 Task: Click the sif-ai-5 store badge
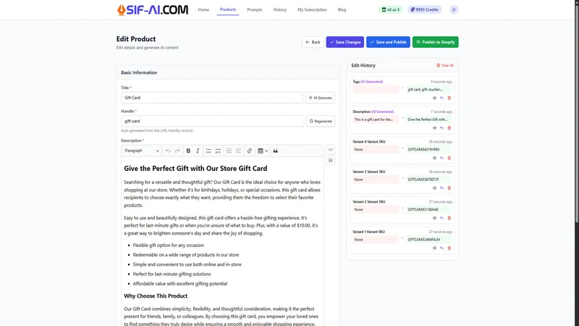point(390,9)
